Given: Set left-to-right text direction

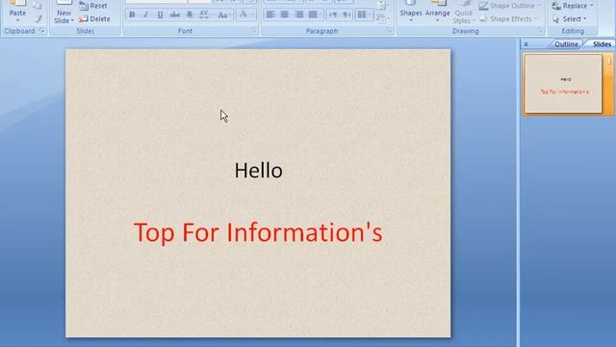Looking at the screenshot, I should (x=333, y=15).
